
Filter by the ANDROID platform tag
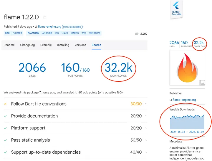(47, 33)
